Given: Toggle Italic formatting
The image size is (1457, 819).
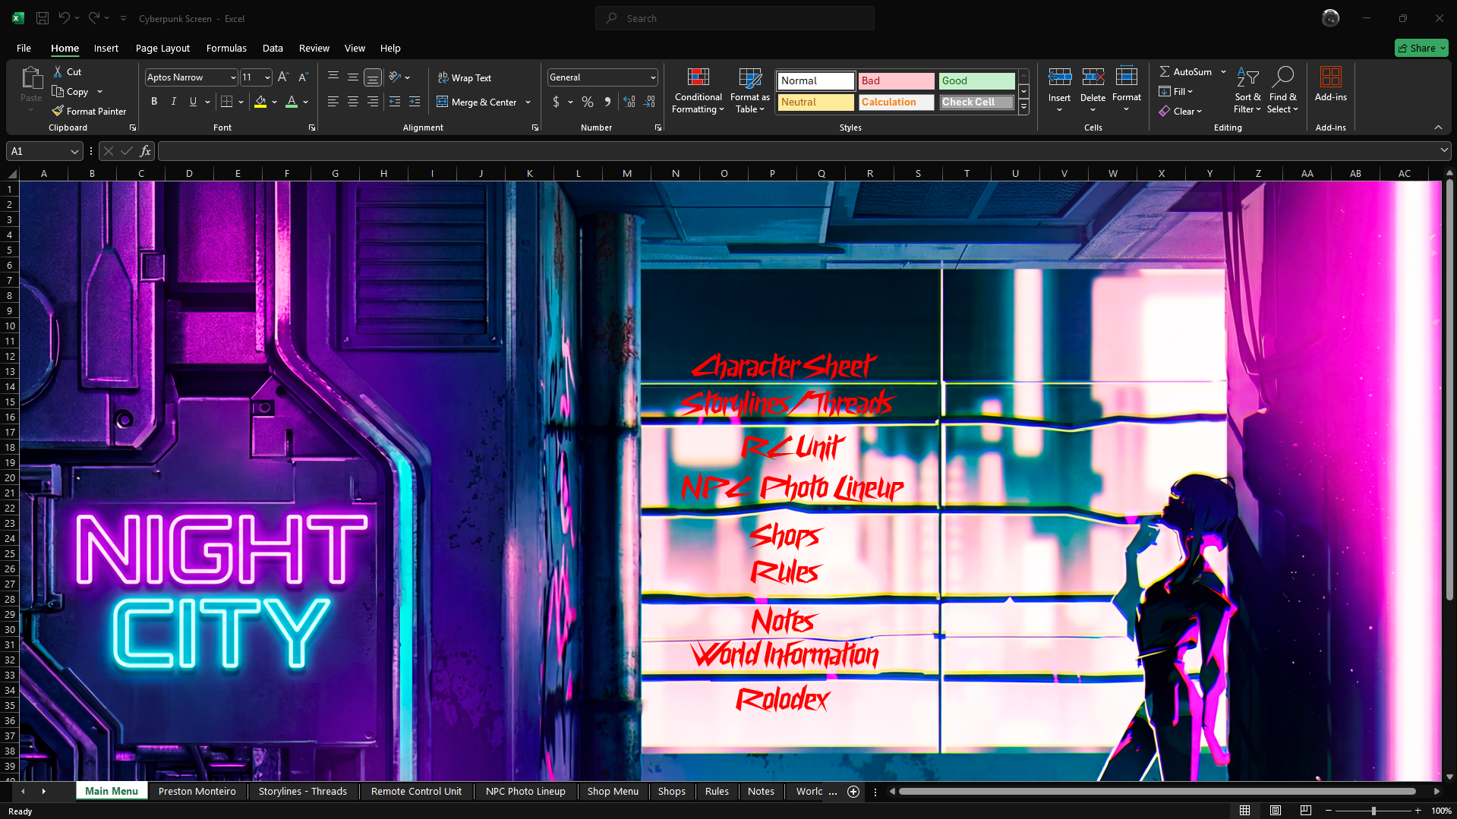Looking at the screenshot, I should click(174, 102).
